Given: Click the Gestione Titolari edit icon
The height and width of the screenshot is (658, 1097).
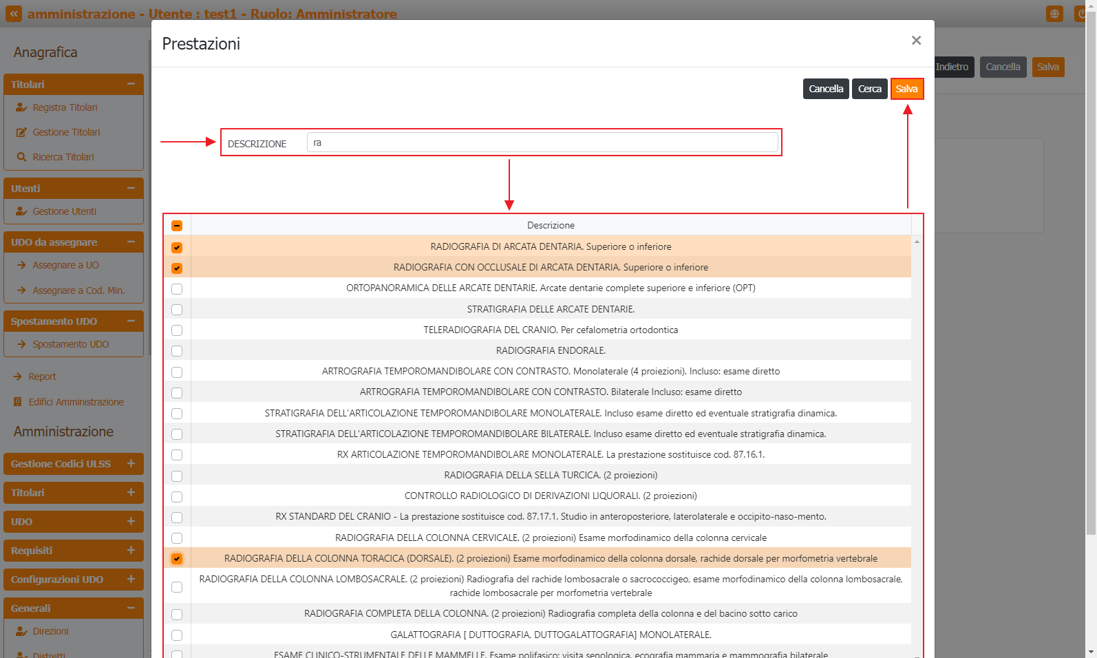Looking at the screenshot, I should click(x=21, y=132).
